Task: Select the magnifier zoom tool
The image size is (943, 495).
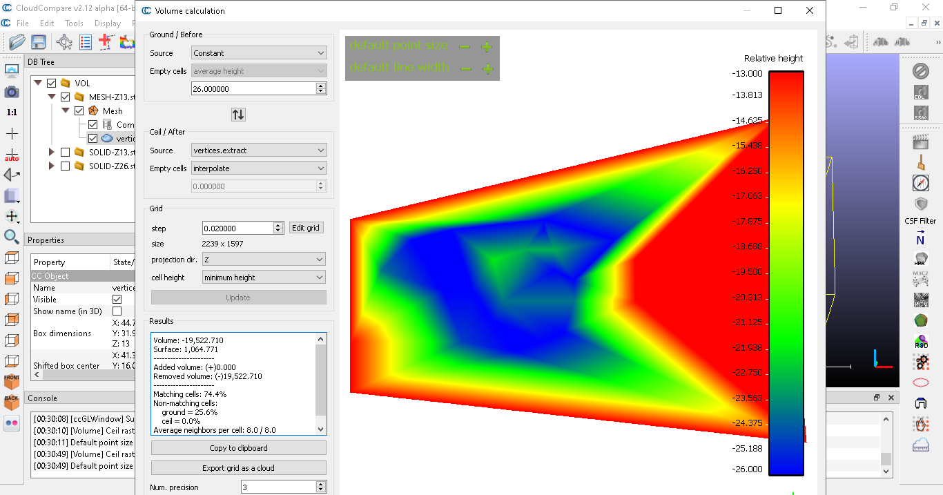Action: pos(12,237)
